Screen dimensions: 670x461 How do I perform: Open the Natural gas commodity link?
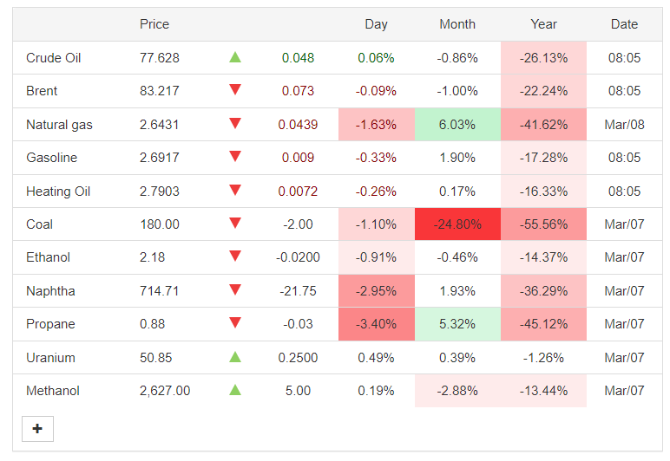59,125
